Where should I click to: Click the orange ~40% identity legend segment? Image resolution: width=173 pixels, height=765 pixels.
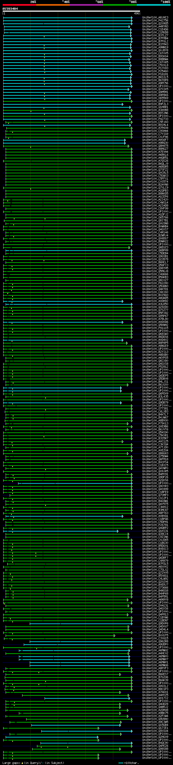coord(53,5)
